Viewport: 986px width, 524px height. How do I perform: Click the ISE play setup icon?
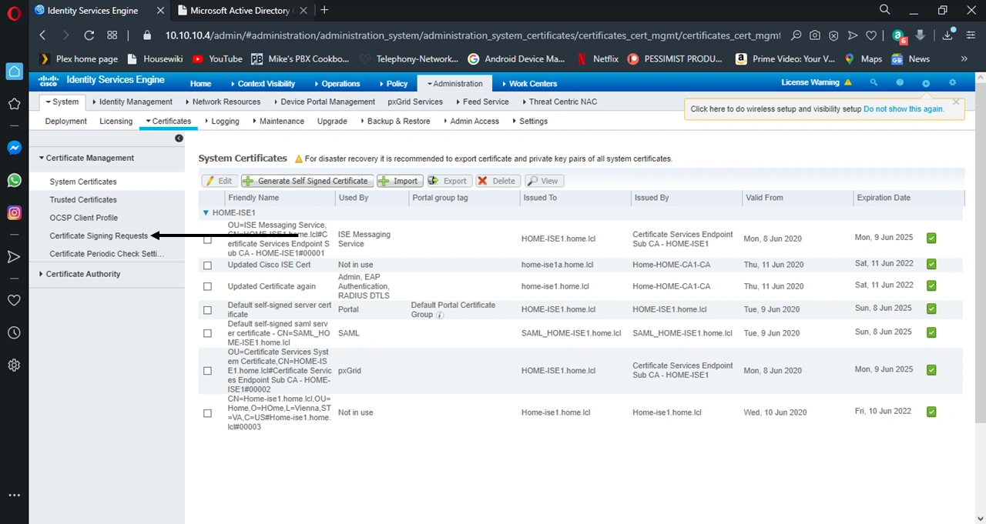coord(926,83)
